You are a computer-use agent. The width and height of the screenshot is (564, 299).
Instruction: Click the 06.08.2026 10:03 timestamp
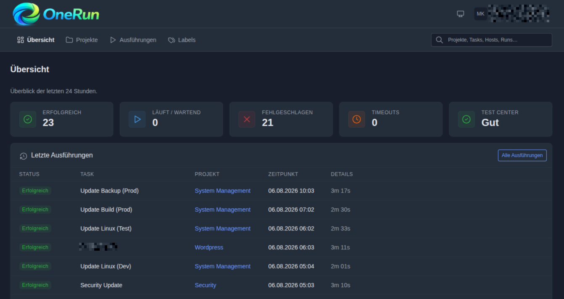(291, 191)
